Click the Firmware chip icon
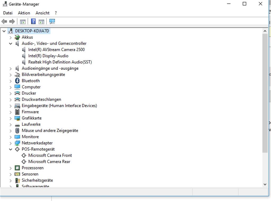 coord(17,112)
